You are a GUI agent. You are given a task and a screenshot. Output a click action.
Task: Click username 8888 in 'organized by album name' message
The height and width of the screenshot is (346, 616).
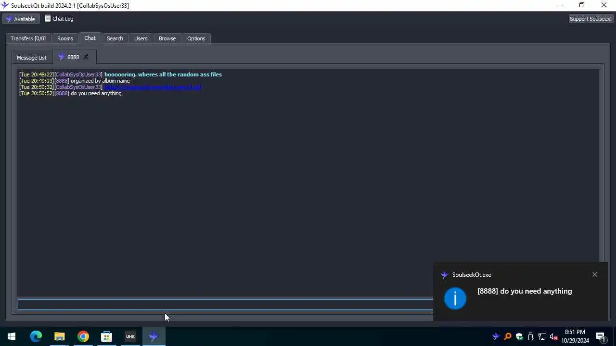point(62,81)
